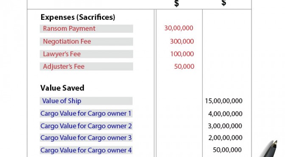The height and width of the screenshot is (157, 285).
Task: Click the first dollar sign column header
Action: click(176, 3)
